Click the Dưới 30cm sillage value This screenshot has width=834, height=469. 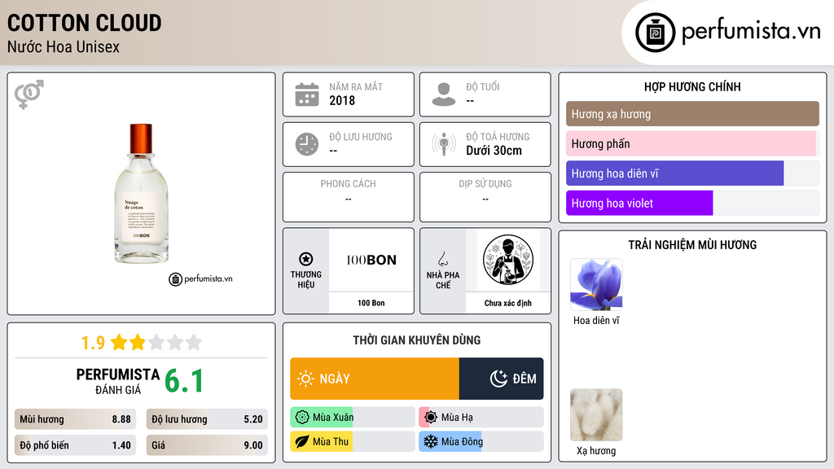click(494, 151)
